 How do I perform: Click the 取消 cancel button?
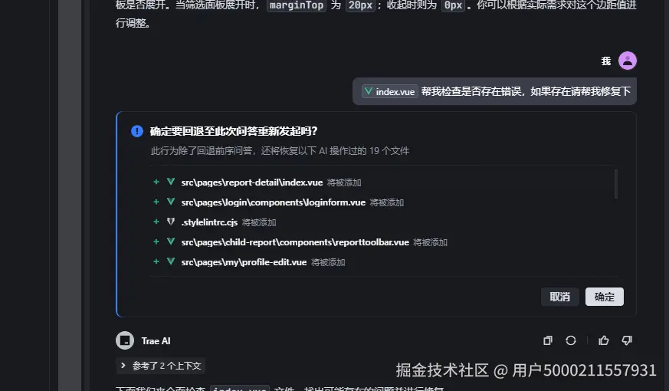[x=559, y=297]
